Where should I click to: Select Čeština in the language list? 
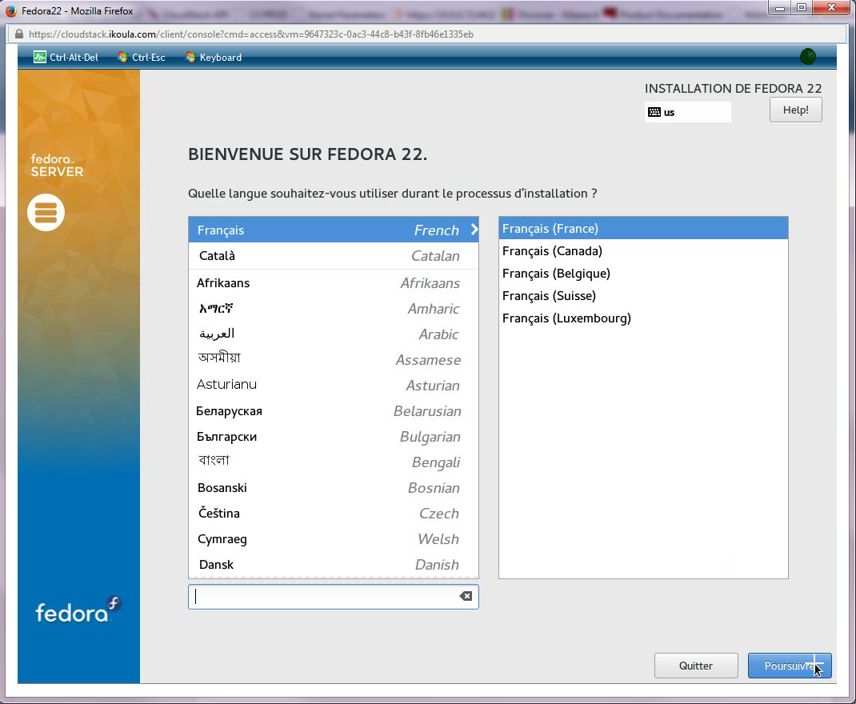pos(218,513)
